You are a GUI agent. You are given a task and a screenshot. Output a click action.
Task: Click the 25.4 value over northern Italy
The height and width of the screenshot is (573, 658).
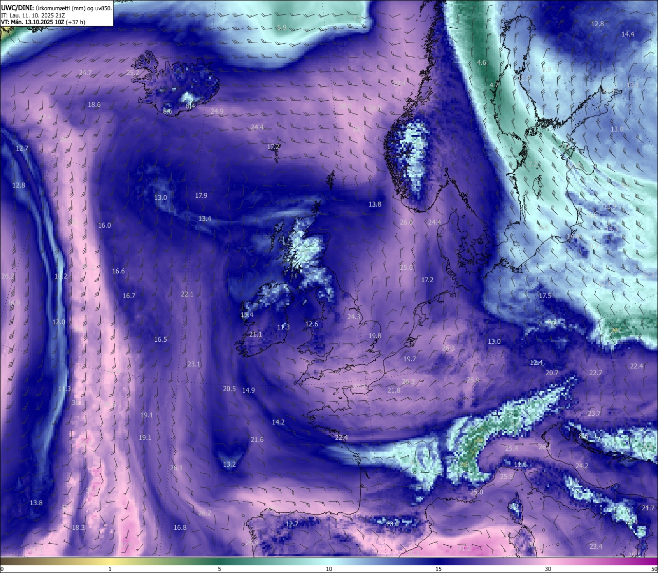[511, 448]
